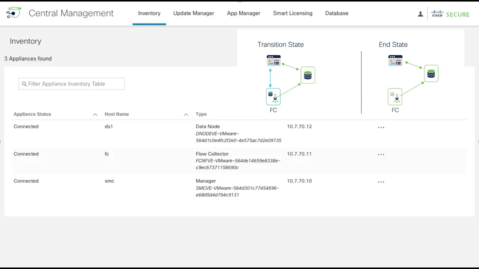The height and width of the screenshot is (269, 479).
Task: Open actions menu for fc row
Action: coord(381,155)
